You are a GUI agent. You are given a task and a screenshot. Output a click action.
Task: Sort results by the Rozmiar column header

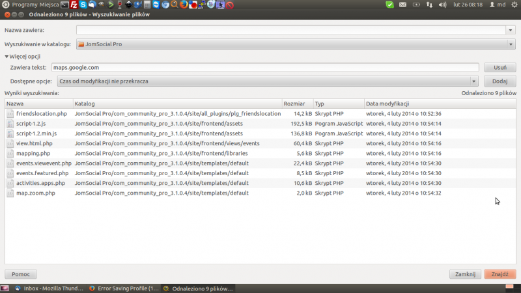pos(298,104)
